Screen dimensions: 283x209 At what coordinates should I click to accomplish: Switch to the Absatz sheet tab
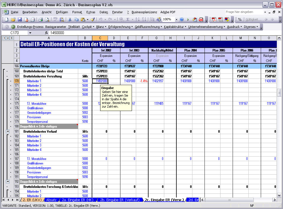coord(51,200)
